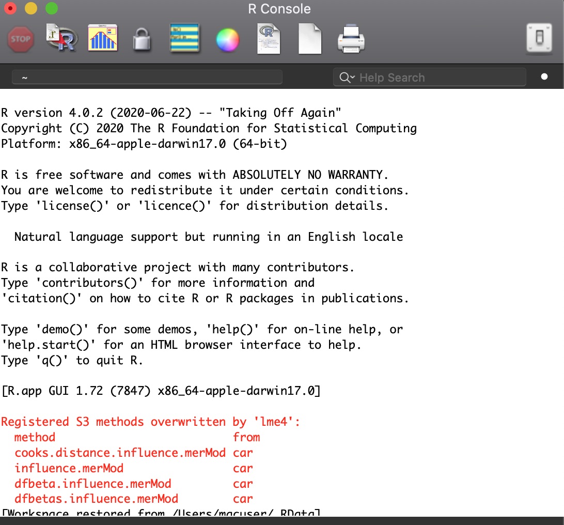Click the "'citation()'" text

pyautogui.click(x=41, y=298)
